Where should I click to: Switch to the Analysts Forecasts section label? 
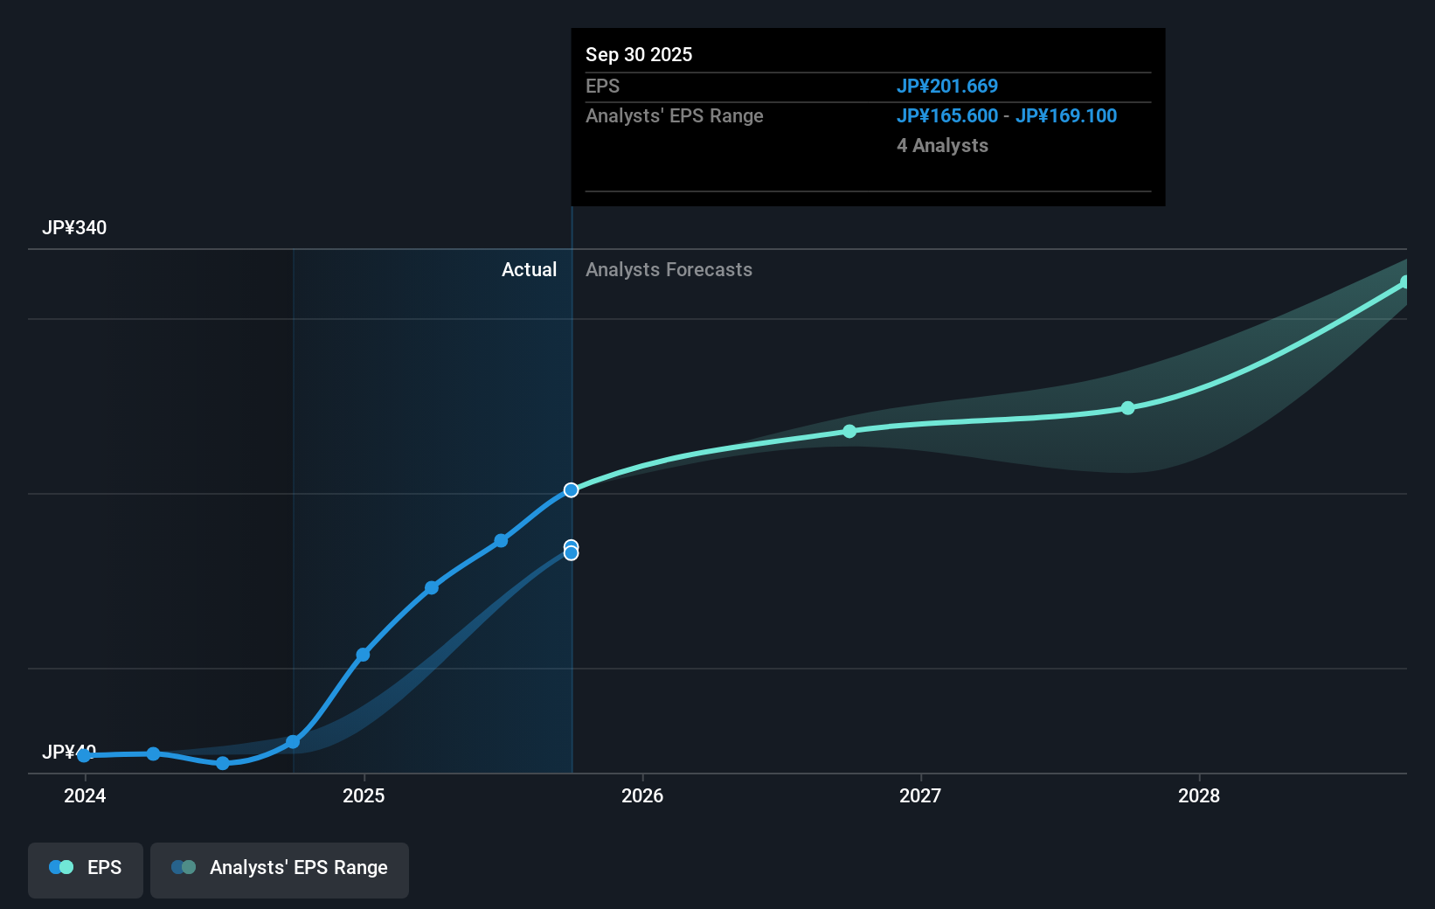(669, 269)
